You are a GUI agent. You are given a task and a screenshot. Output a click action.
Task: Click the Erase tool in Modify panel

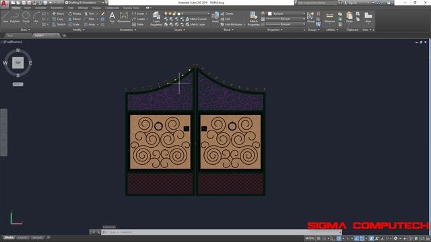click(x=103, y=13)
